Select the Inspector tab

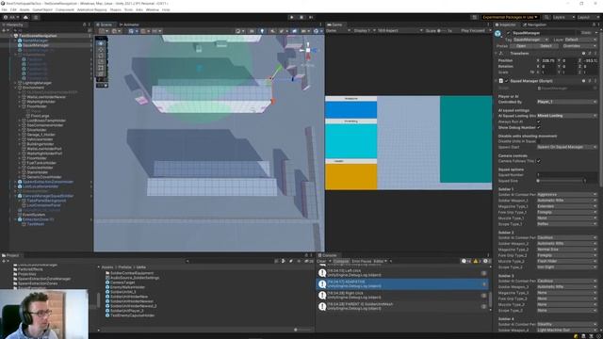pos(507,24)
